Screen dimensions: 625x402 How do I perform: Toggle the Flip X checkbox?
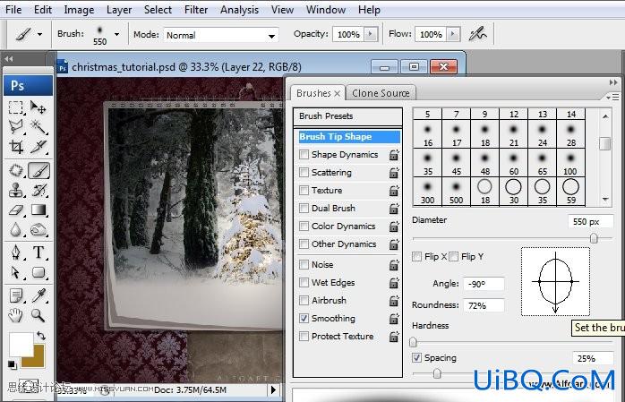[416, 257]
